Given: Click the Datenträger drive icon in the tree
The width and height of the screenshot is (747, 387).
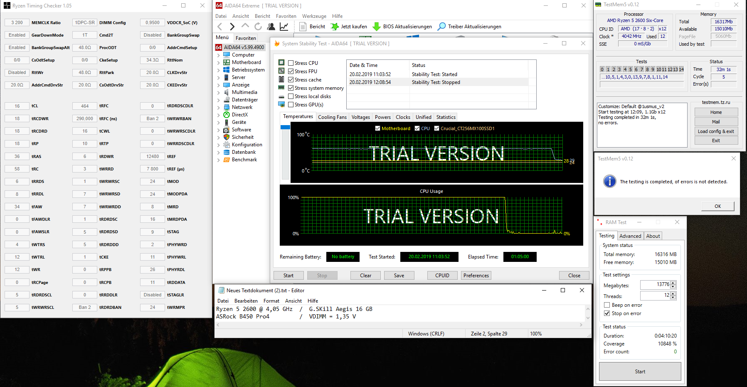Looking at the screenshot, I should (227, 100).
